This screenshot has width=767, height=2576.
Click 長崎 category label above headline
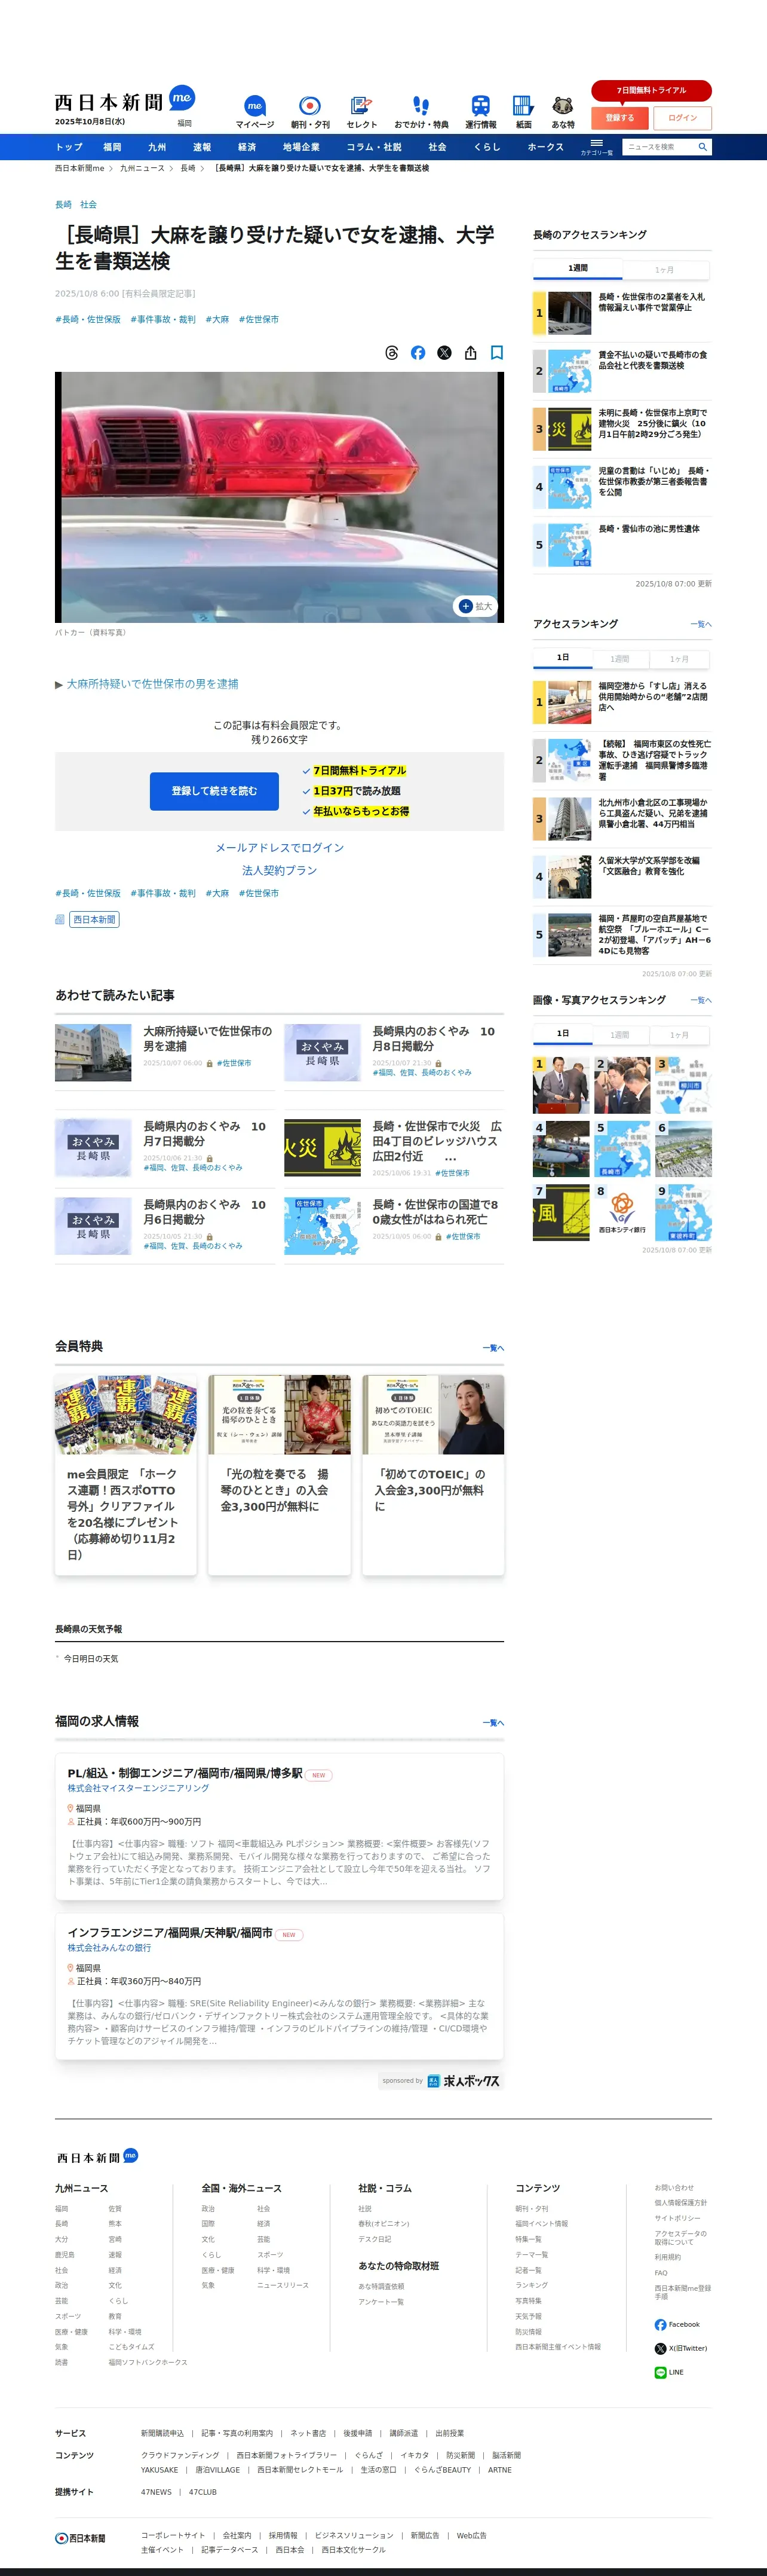pos(63,205)
